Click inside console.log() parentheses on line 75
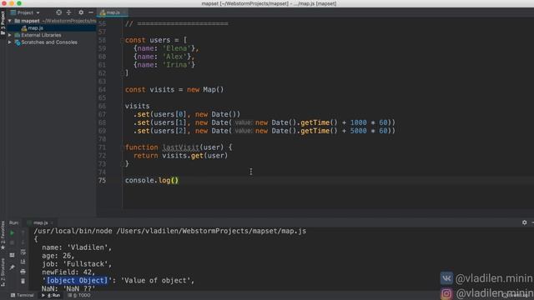534x300 pixels. pyautogui.click(x=174, y=181)
